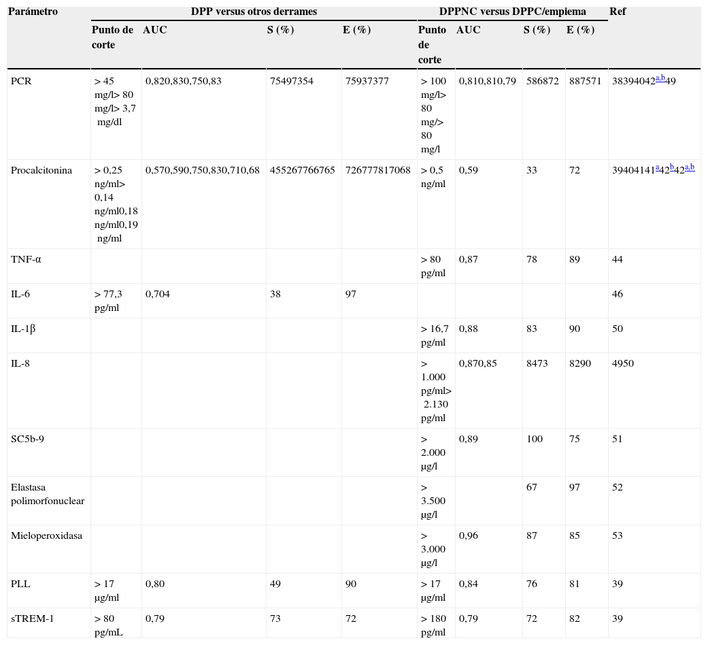This screenshot has height=645, width=708.
Task: Select the 'DPPNC versus DPPC/empiema' header
Action: tap(512, 12)
